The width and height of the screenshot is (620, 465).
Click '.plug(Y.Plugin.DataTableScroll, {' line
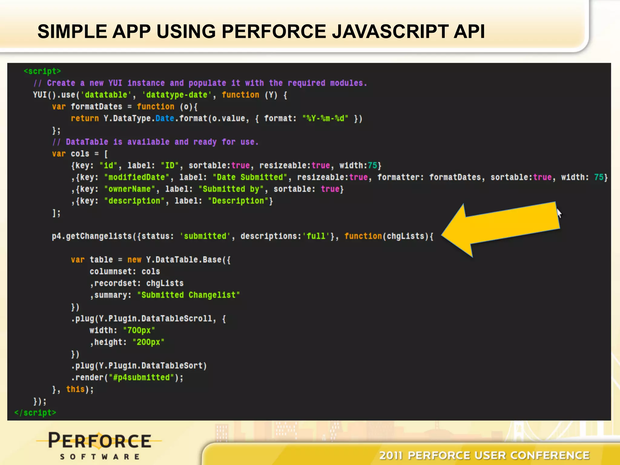pos(148,319)
